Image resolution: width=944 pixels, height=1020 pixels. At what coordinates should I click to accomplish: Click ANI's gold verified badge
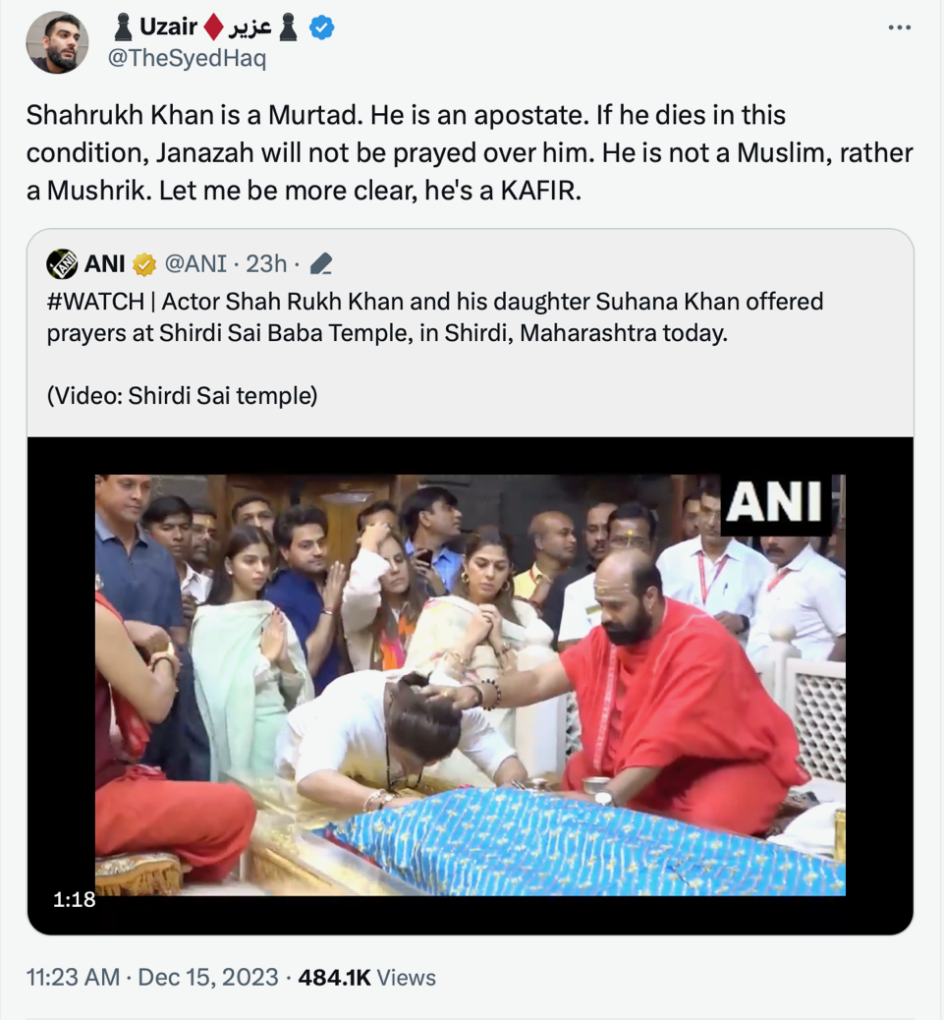tap(144, 263)
